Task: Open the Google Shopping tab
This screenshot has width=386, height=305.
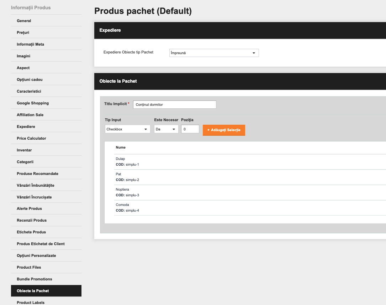Action: click(46, 103)
